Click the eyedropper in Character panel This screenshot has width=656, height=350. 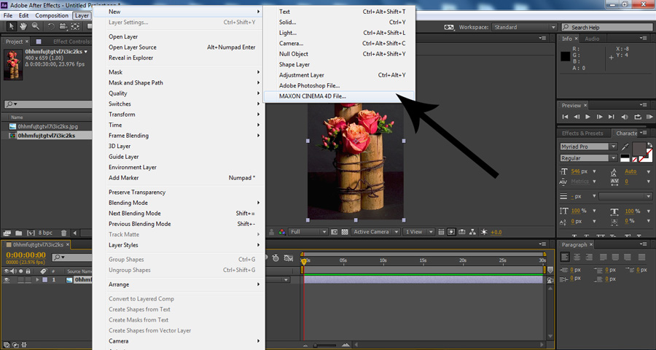tap(625, 147)
